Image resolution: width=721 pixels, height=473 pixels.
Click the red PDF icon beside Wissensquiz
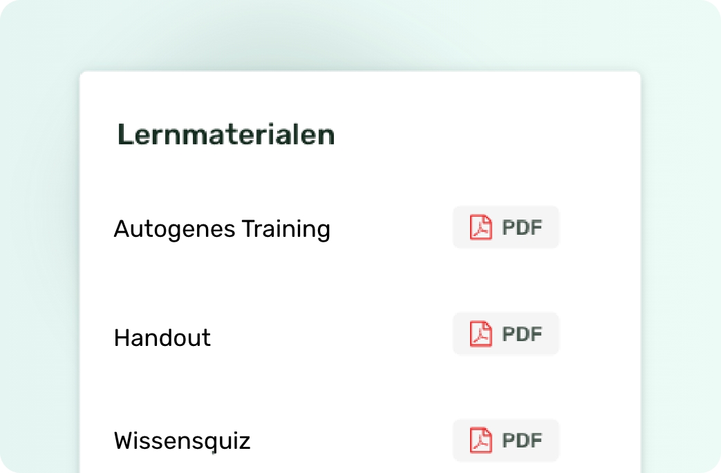(480, 440)
